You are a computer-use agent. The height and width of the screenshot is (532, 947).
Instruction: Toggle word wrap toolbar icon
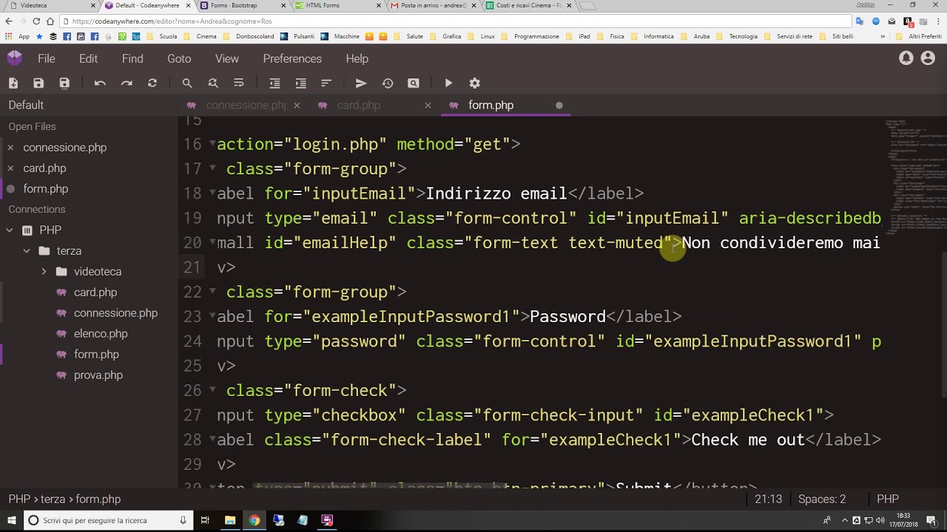pyautogui.click(x=238, y=83)
